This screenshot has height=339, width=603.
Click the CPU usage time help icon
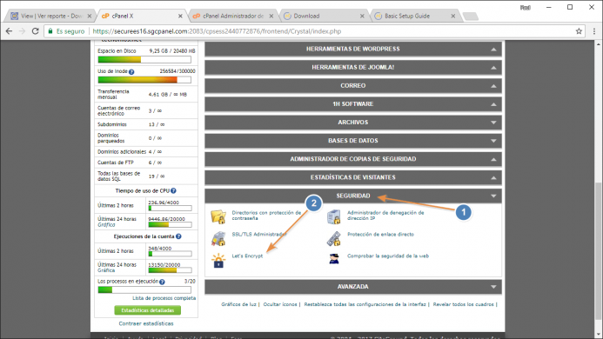tap(173, 190)
